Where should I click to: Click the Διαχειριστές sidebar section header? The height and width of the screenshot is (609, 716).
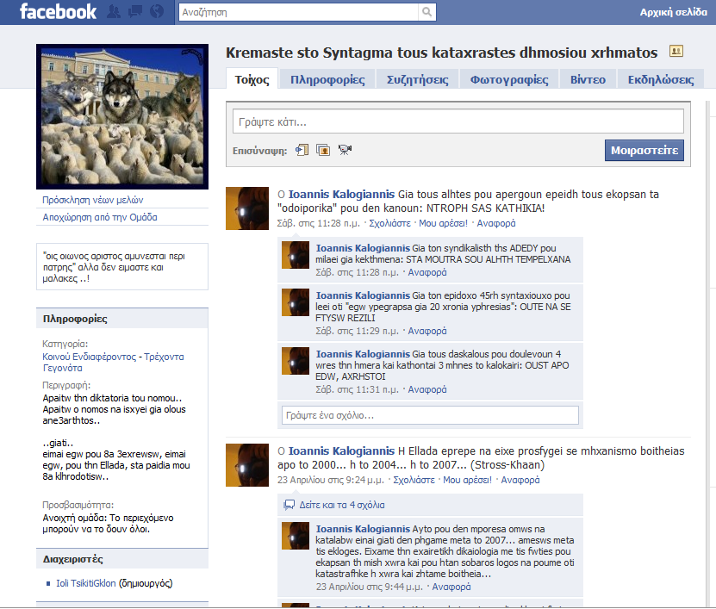point(122,559)
